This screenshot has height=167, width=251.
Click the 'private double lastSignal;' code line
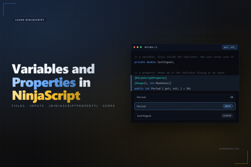pos(154,62)
